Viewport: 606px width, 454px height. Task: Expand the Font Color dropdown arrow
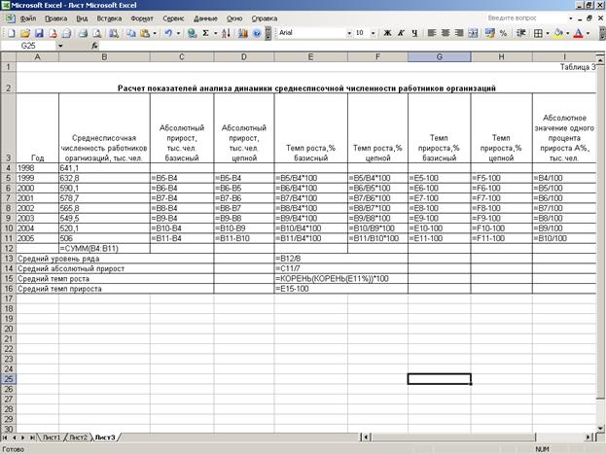[x=588, y=33]
